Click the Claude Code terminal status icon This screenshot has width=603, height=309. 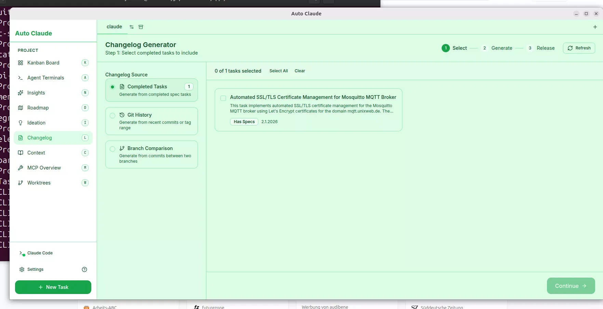pos(22,253)
